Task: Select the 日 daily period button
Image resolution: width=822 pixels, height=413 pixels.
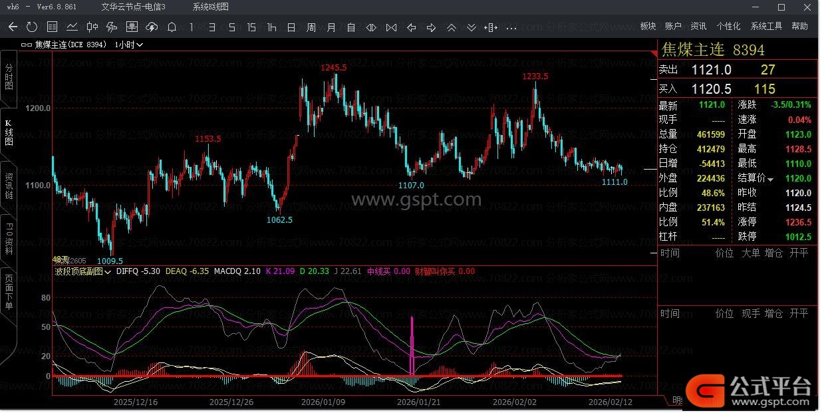Action: (x=291, y=27)
